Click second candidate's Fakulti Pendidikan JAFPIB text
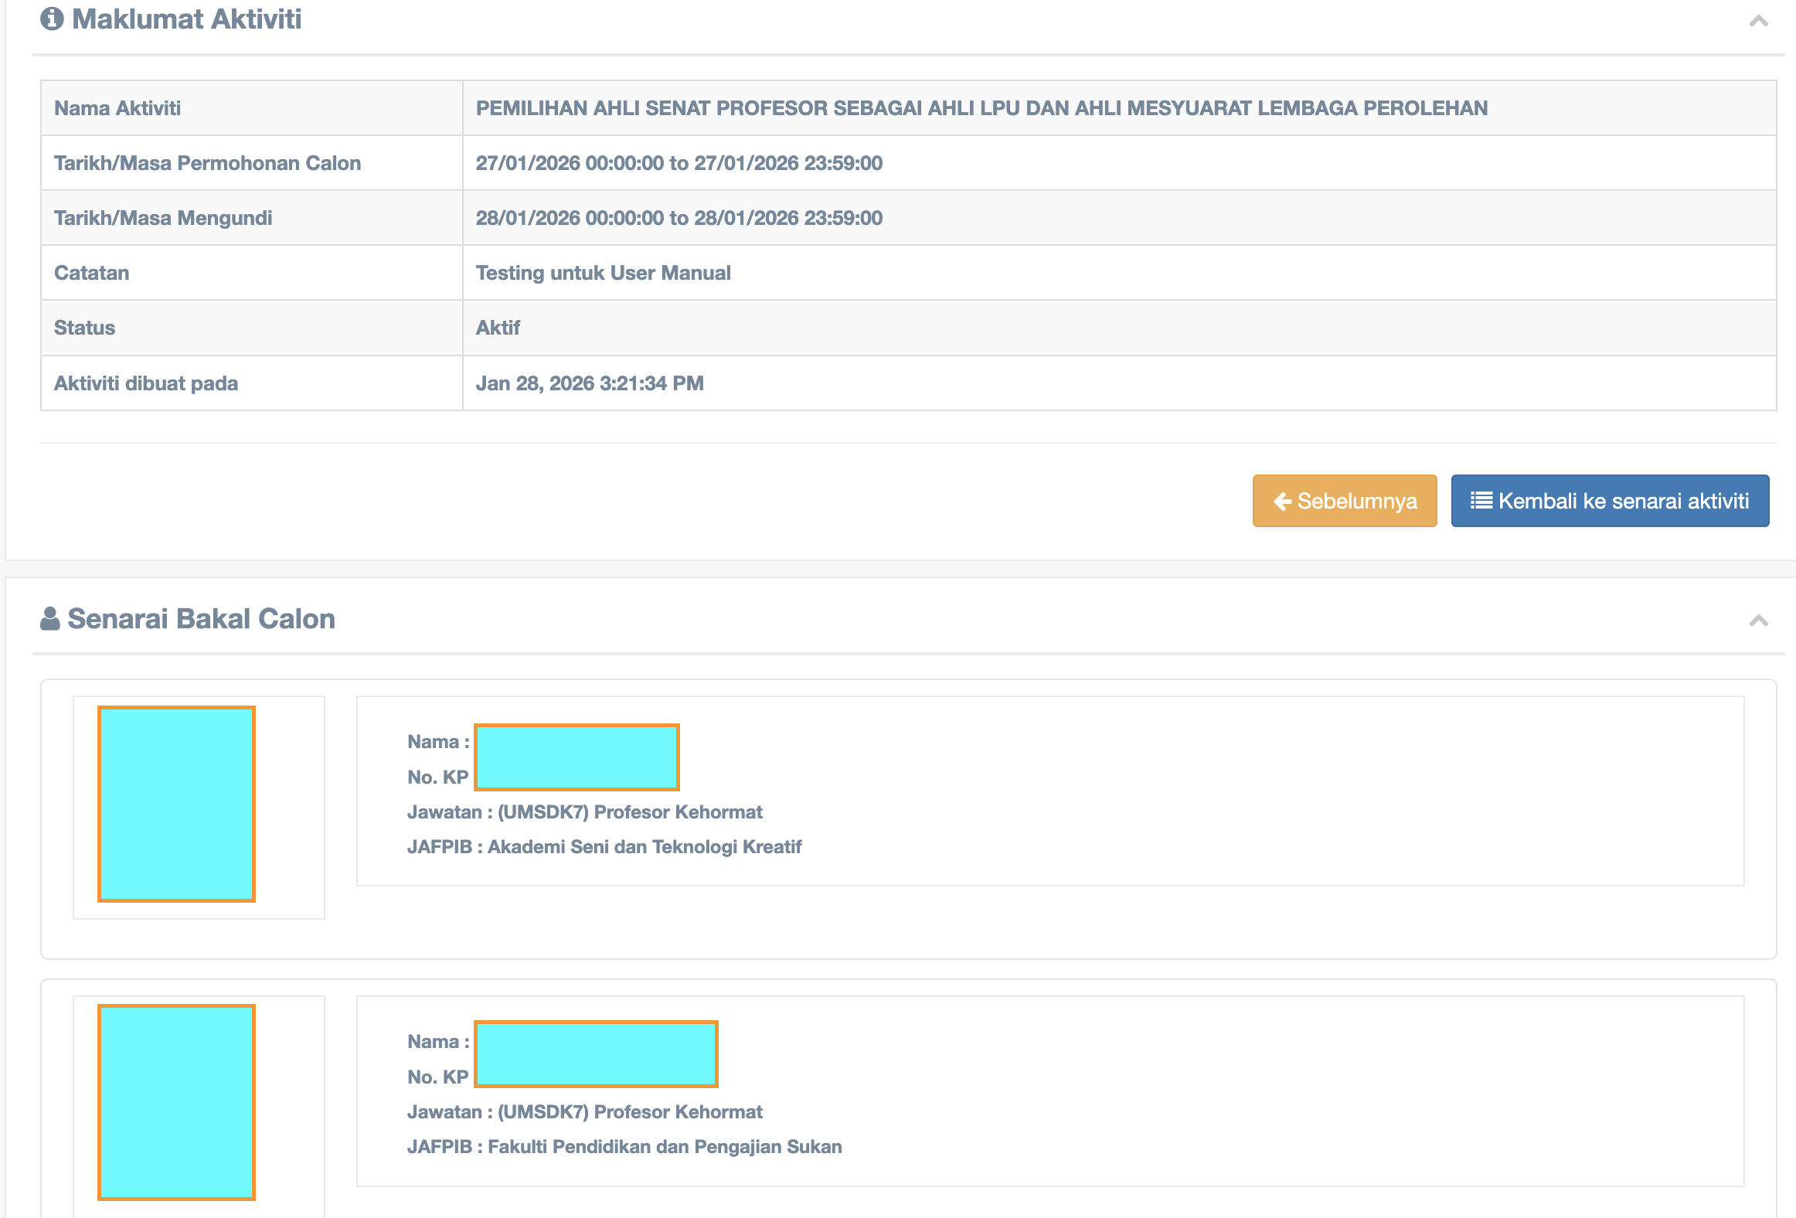 [664, 1147]
